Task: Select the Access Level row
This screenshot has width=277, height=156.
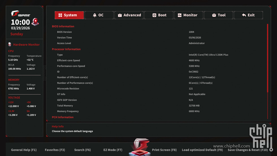Action: click(x=157, y=43)
